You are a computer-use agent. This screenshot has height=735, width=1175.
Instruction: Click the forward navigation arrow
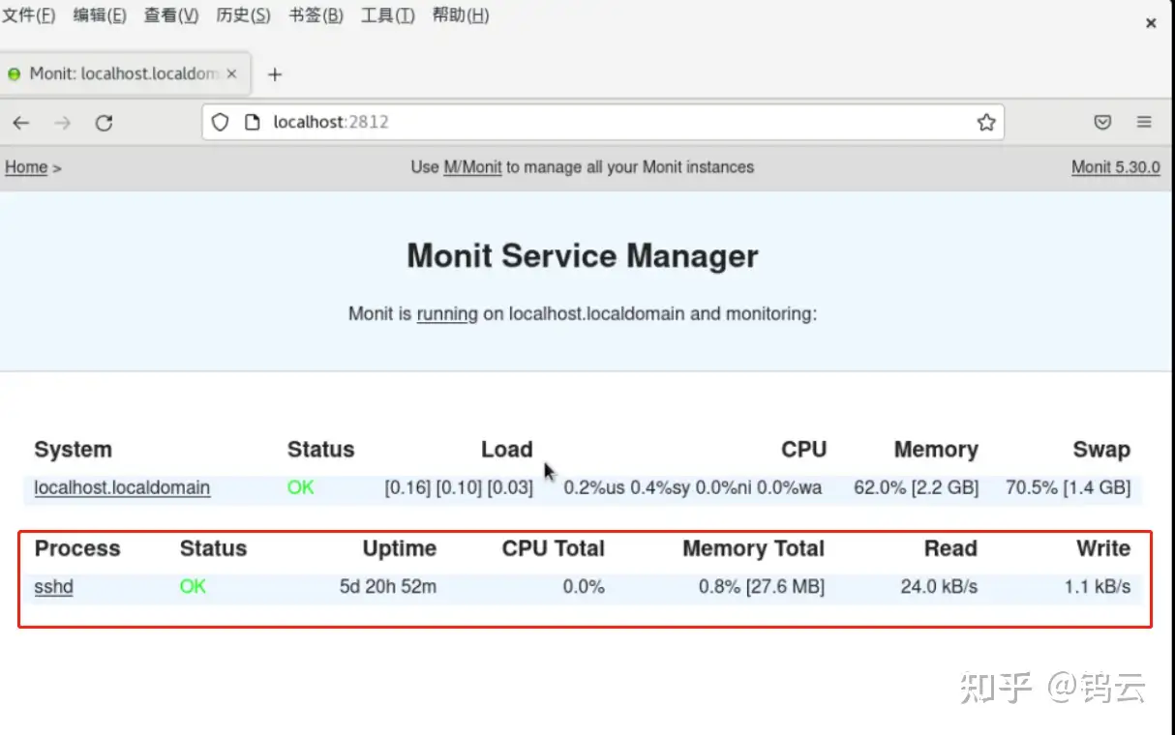click(63, 123)
